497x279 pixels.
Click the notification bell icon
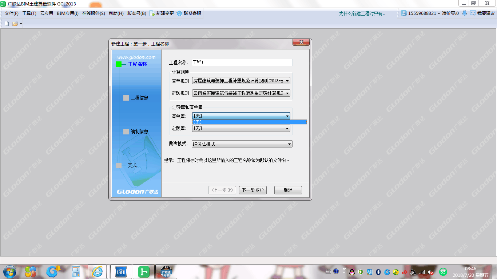click(465, 13)
